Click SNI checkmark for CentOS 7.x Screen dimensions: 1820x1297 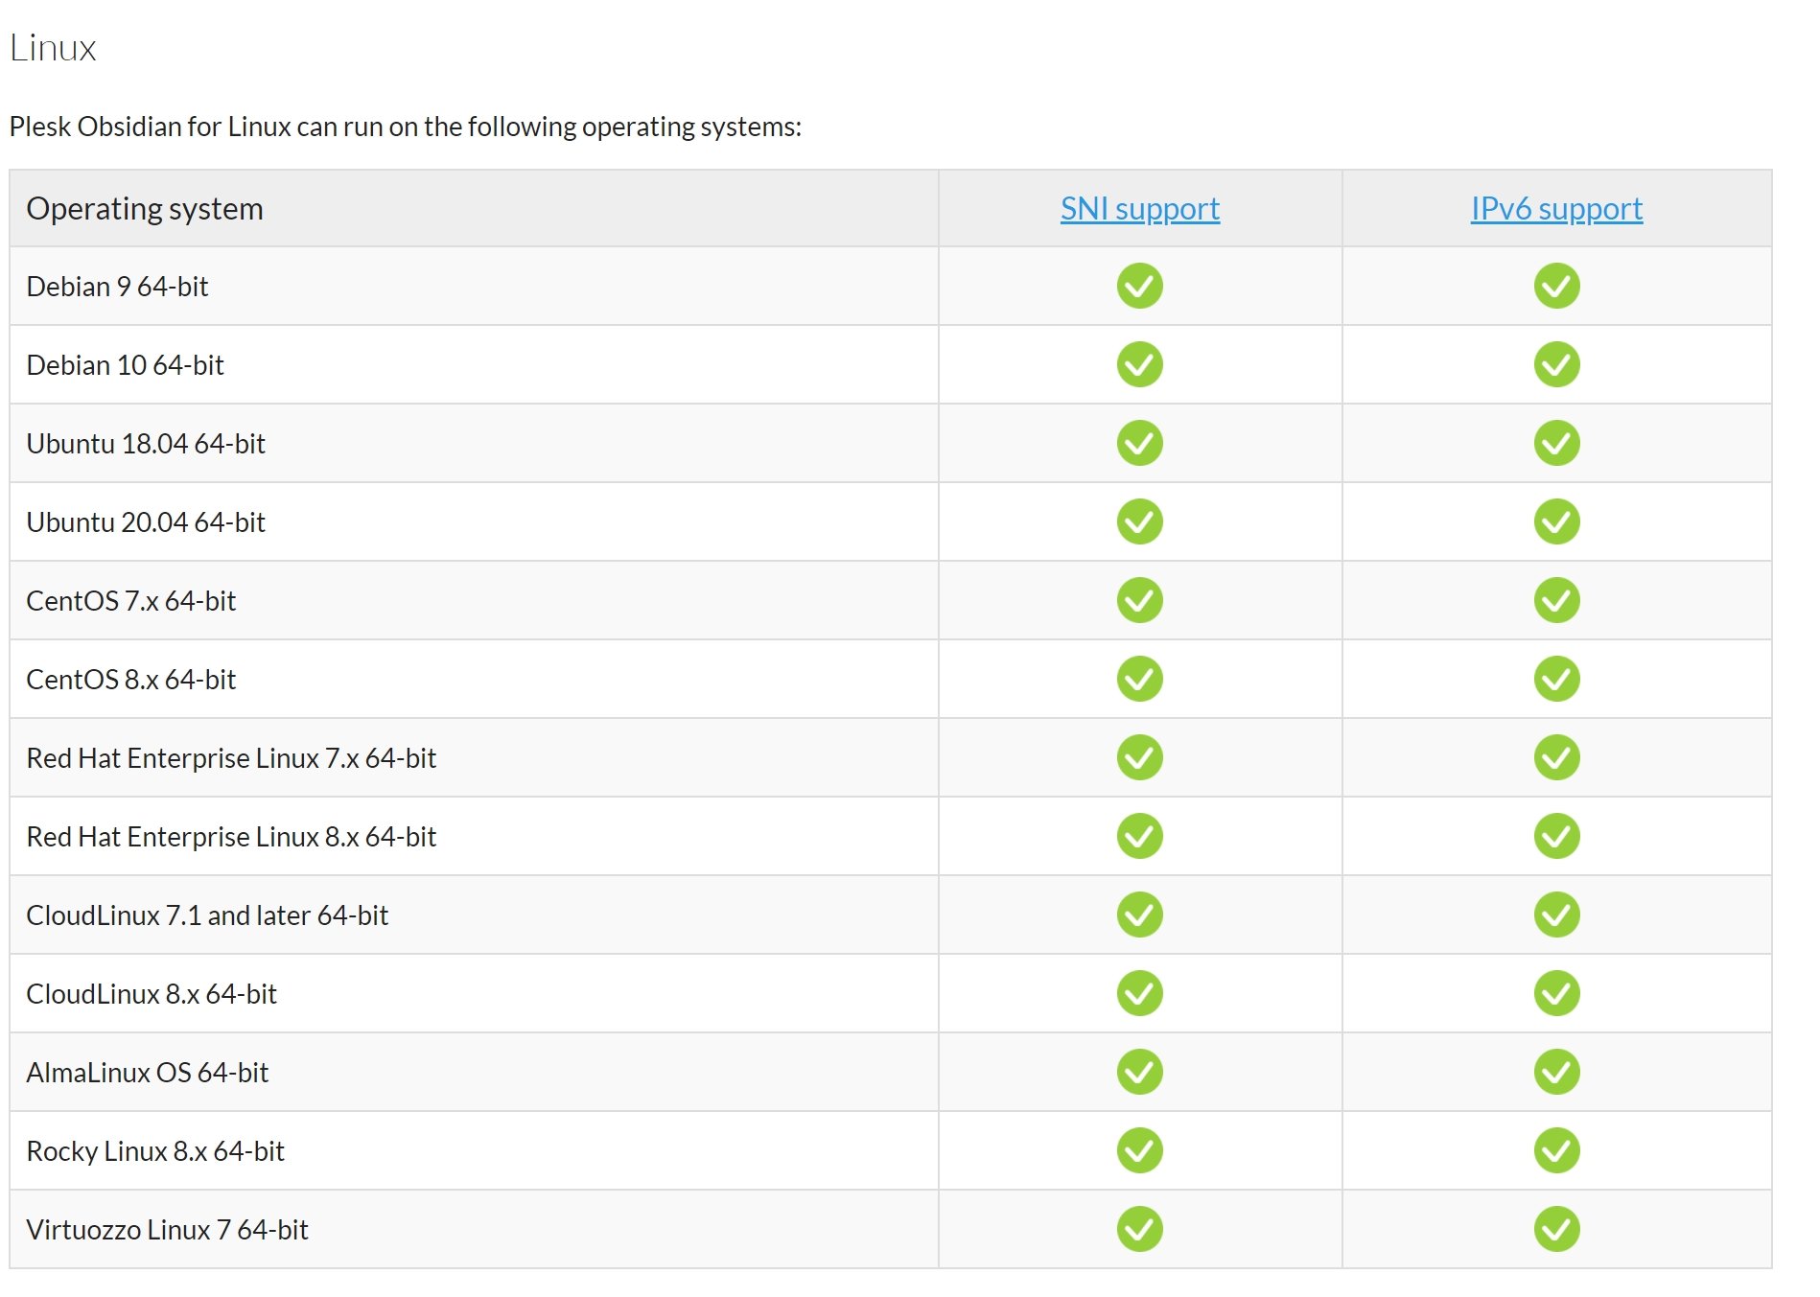tap(1139, 600)
